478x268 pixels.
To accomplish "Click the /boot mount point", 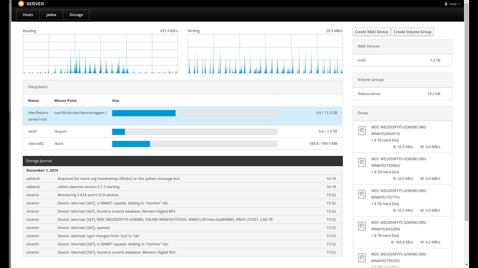I will pyautogui.click(x=59, y=144).
